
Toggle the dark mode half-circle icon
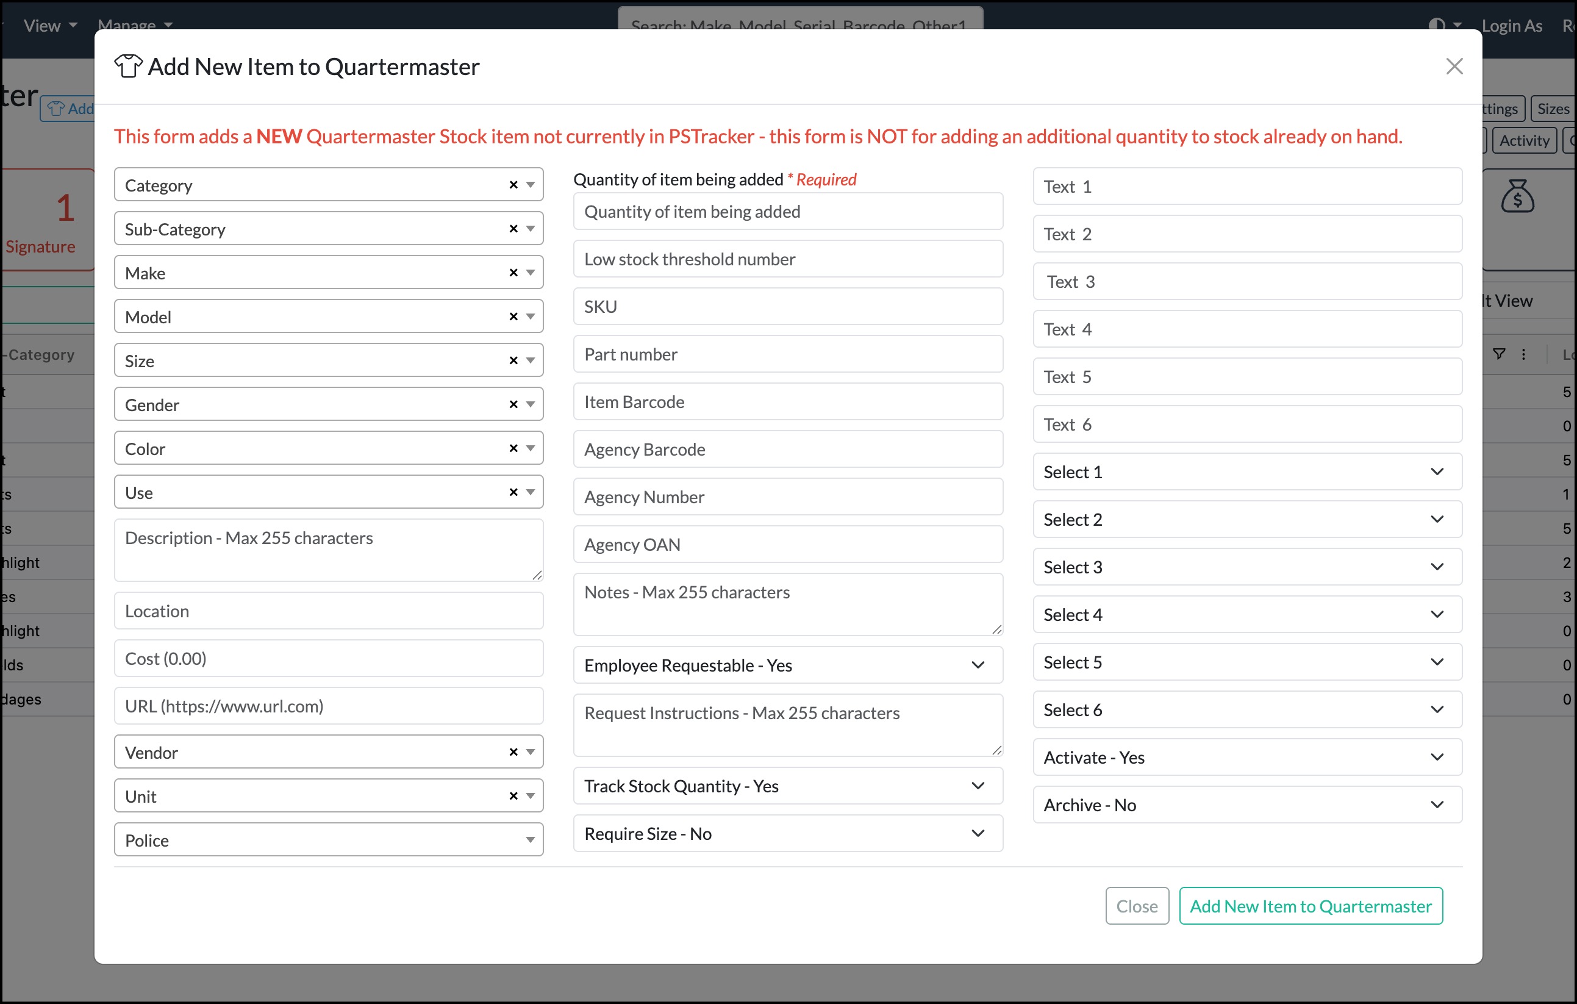click(1436, 26)
